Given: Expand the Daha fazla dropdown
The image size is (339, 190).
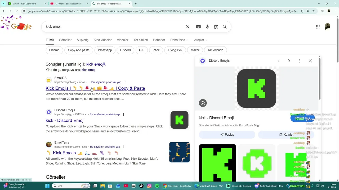Looking at the screenshot, I should coord(179,40).
